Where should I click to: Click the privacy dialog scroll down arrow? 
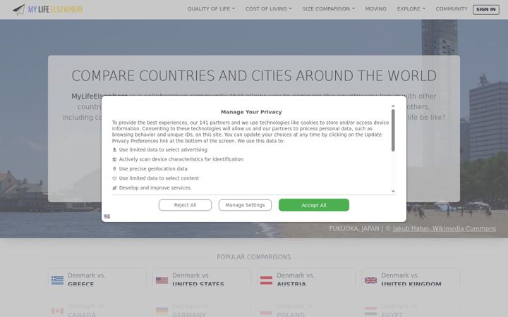pyautogui.click(x=393, y=192)
